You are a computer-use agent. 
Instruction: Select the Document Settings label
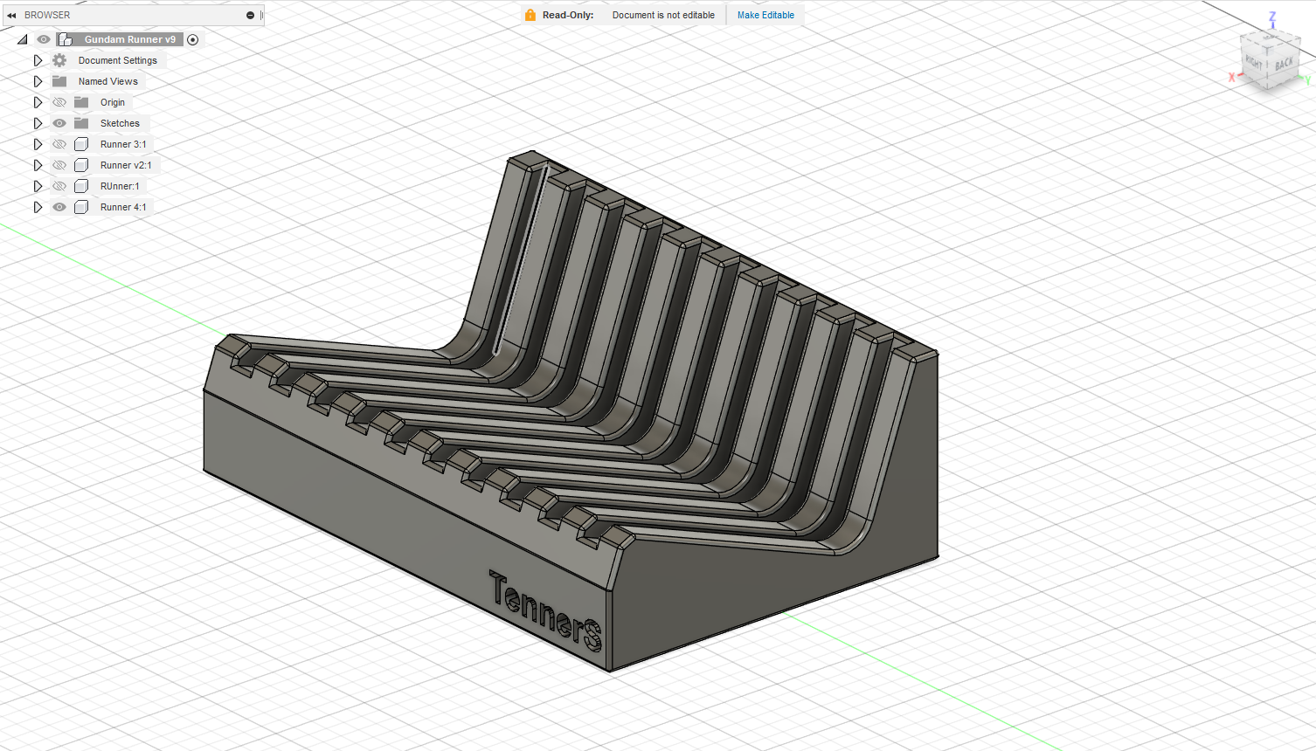point(118,60)
